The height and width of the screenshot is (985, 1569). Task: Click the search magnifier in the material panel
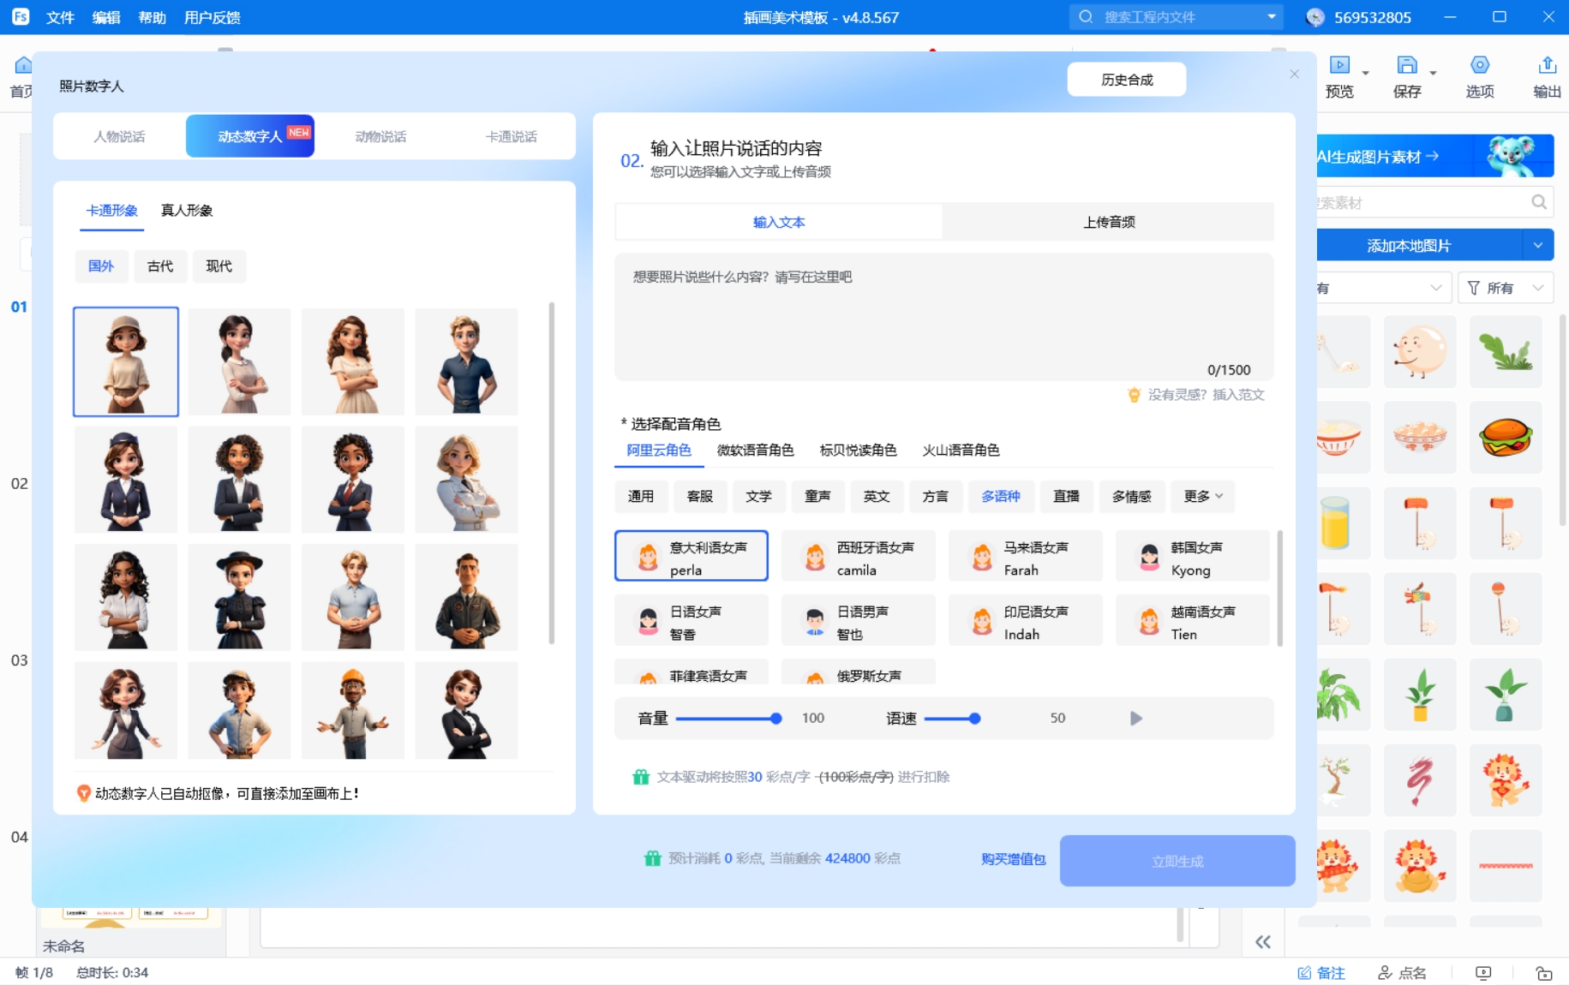(1538, 202)
